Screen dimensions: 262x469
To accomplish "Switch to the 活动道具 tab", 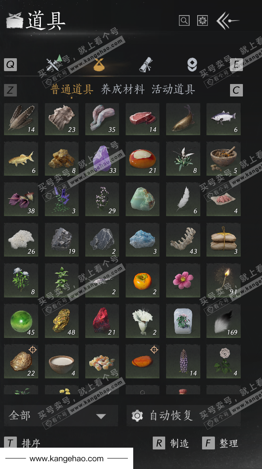I will (173, 89).
